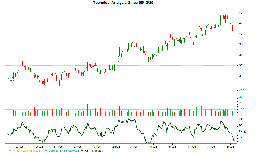This screenshot has width=256, height=154.
Task: Click the 3/1/26 date axis label
Action: pos(134,147)
